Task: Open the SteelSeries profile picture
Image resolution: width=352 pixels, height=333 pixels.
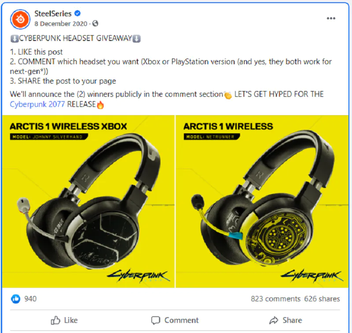Action: 20,19
